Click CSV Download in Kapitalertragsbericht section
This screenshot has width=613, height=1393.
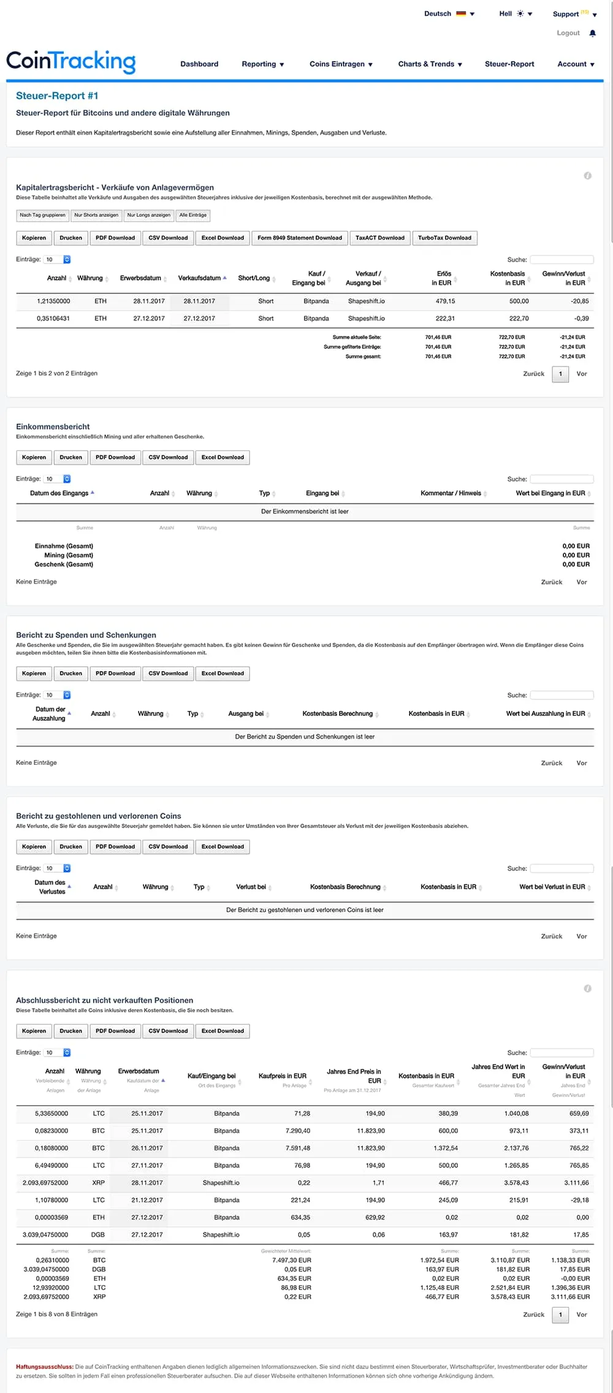[x=168, y=238]
